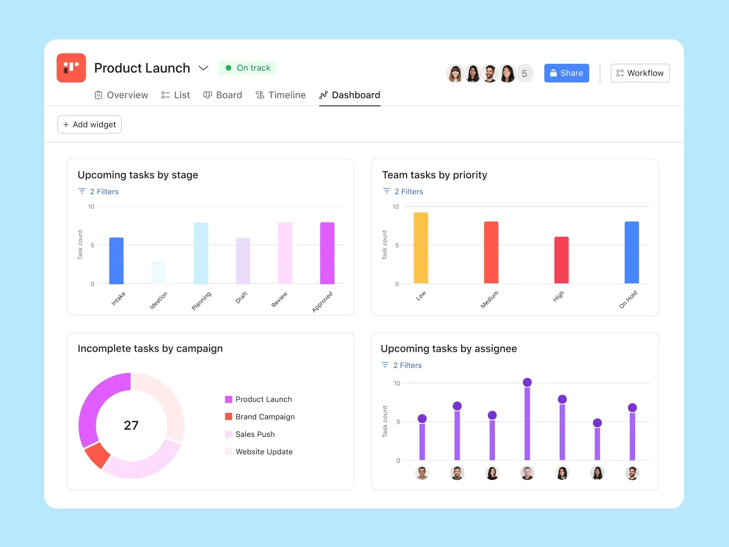The height and width of the screenshot is (547, 729).
Task: Open the Board tab
Action: [x=223, y=95]
